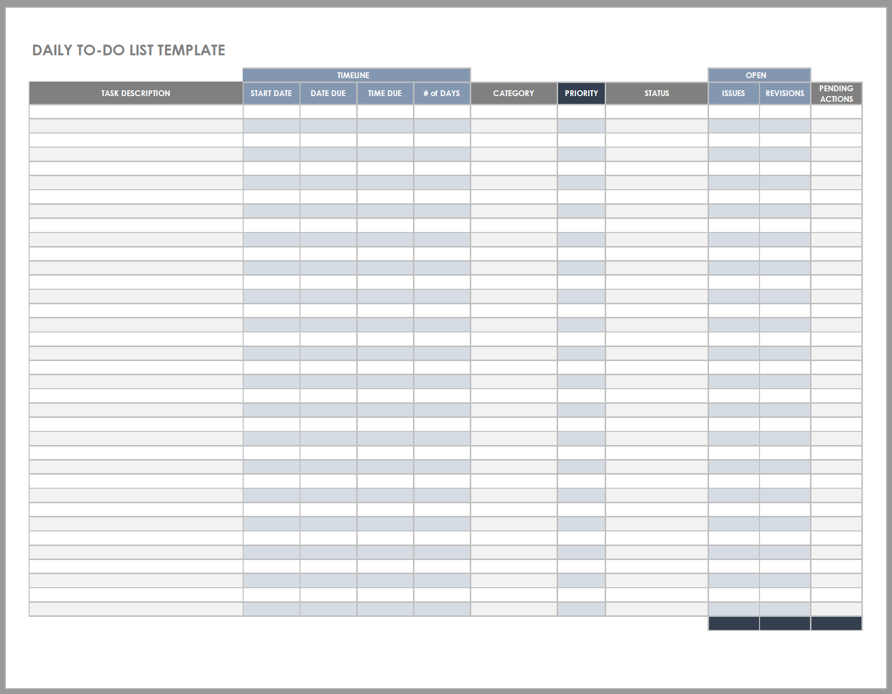Select the Task Description column header

click(136, 93)
